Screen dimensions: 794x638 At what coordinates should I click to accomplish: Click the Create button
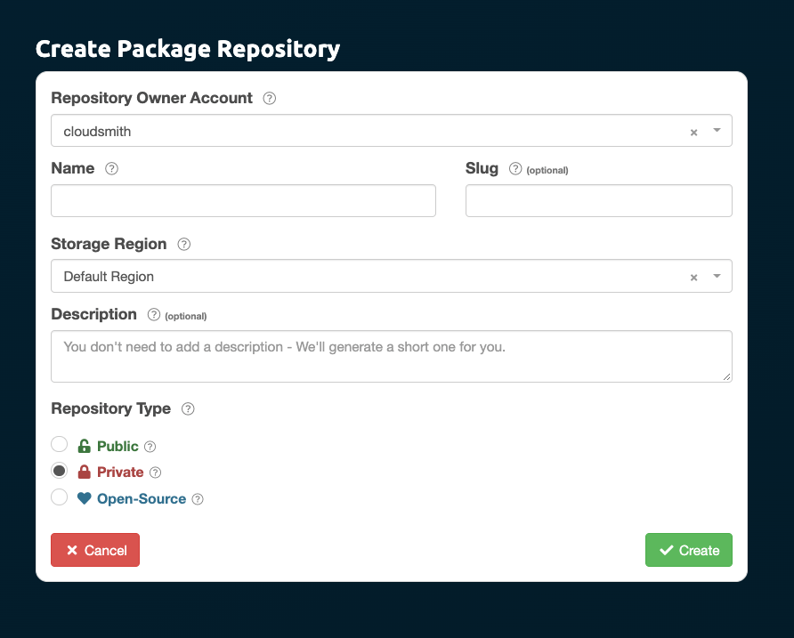[688, 550]
